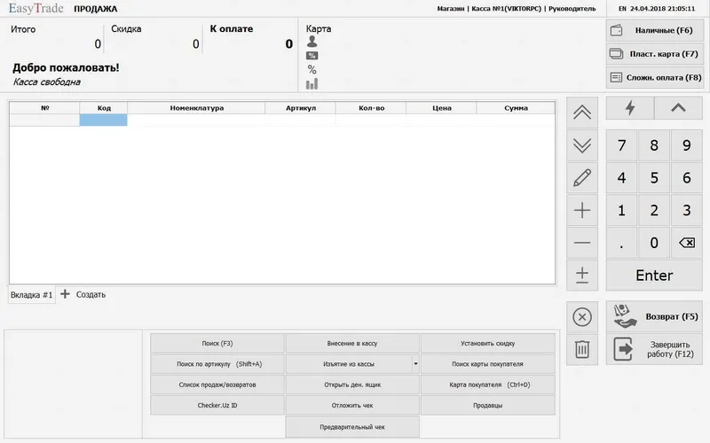
Task: Click the backspace key on numpad
Action: tap(686, 243)
